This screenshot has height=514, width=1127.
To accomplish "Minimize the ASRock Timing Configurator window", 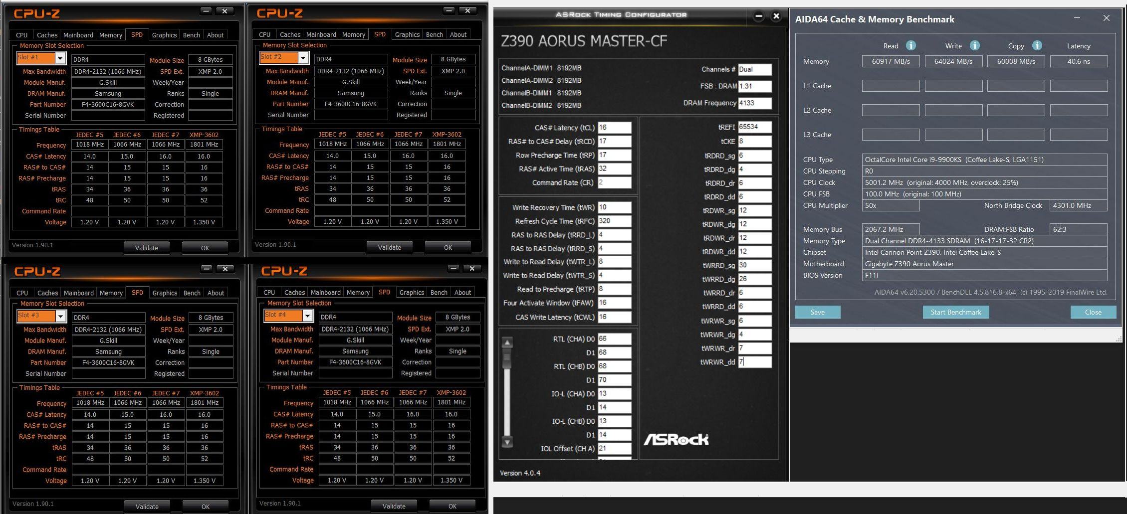I will [x=759, y=16].
